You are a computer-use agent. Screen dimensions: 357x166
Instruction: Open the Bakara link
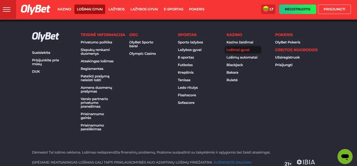click(x=232, y=73)
